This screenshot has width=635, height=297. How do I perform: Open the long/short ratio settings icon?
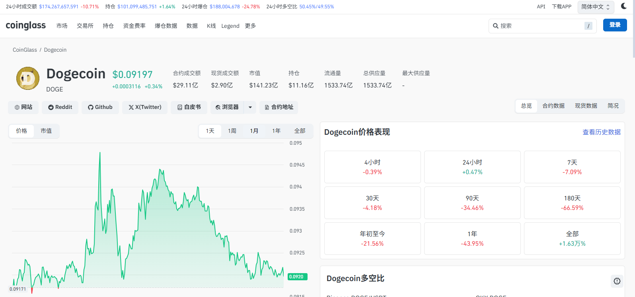click(x=617, y=281)
